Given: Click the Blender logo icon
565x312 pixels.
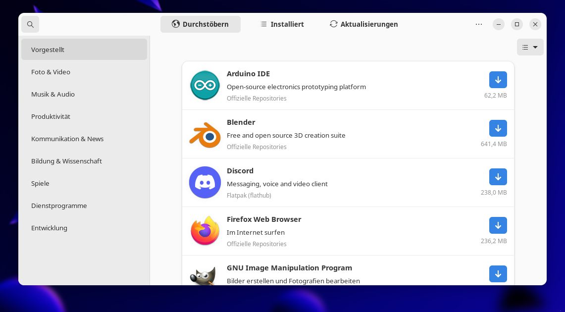Looking at the screenshot, I should (205, 134).
